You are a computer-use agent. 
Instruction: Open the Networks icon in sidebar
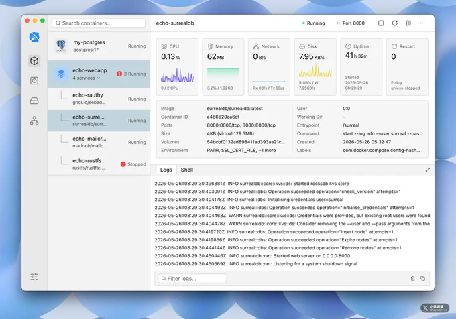[34, 120]
